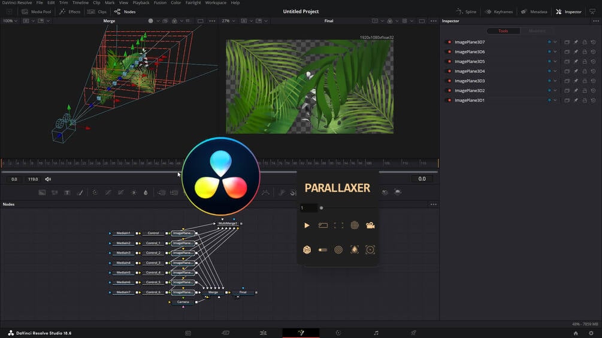Expand ImagePlane3D1 chevron in Inspector
Screen dimensions: 602x338
(555, 101)
